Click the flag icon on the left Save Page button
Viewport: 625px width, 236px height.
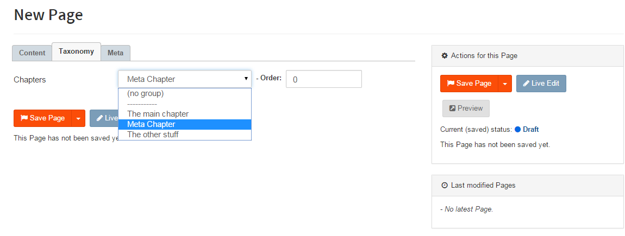click(24, 118)
